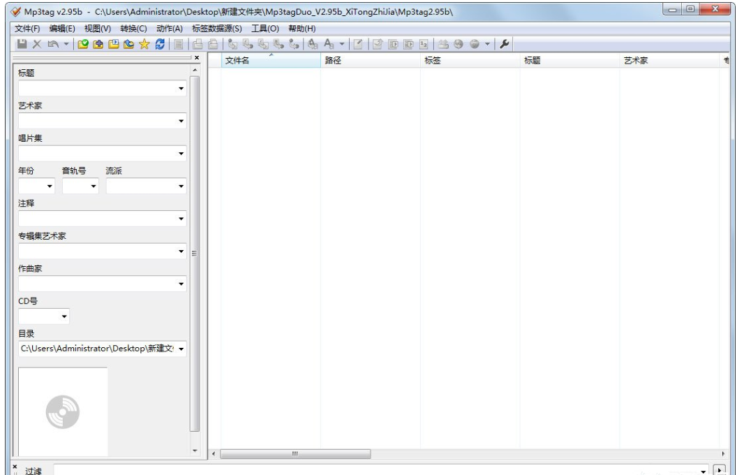Click the tag panel scrollbar up arrow

(195, 70)
